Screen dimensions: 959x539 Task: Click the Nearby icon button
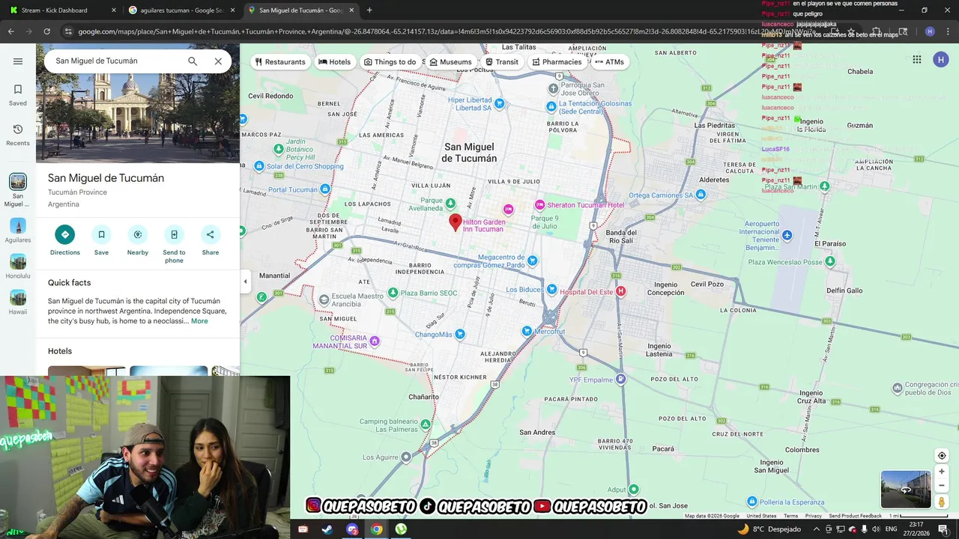[x=138, y=234]
